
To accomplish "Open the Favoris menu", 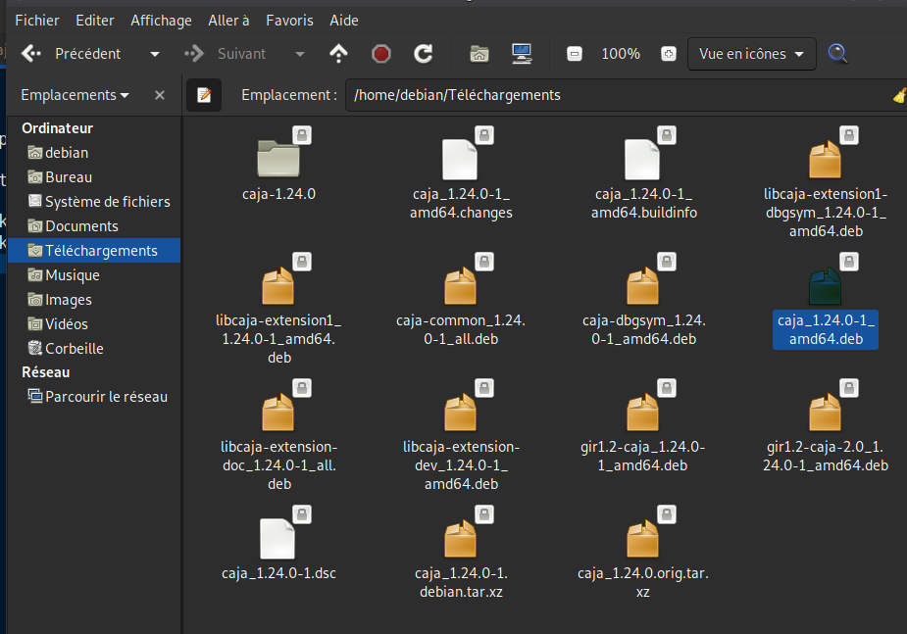I will pyautogui.click(x=289, y=21).
